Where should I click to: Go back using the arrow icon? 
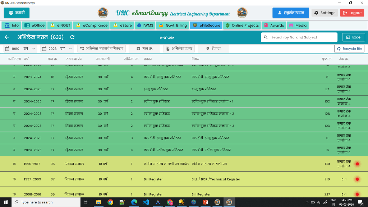coord(7,37)
